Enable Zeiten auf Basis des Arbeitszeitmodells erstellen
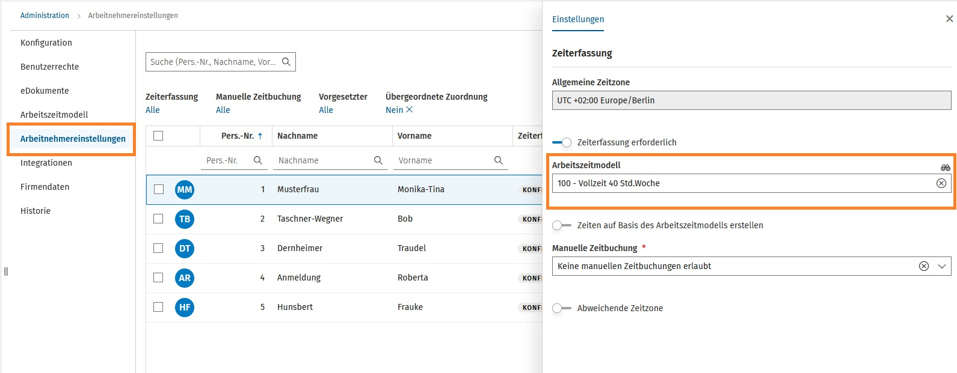This screenshot has height=373, width=957. click(562, 225)
